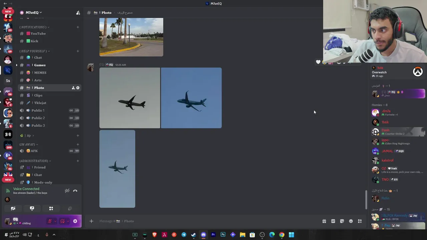Send a gift via the gift icon
Image resolution: width=427 pixels, height=240 pixels.
point(324,221)
